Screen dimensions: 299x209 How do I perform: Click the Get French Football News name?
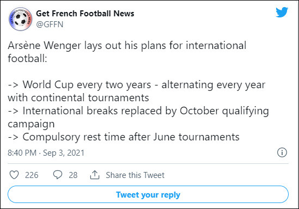[85, 14]
